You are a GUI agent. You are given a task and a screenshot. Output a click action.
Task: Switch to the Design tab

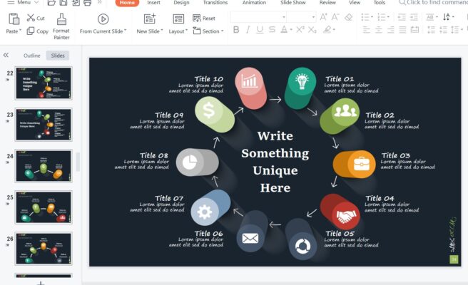[x=181, y=2]
